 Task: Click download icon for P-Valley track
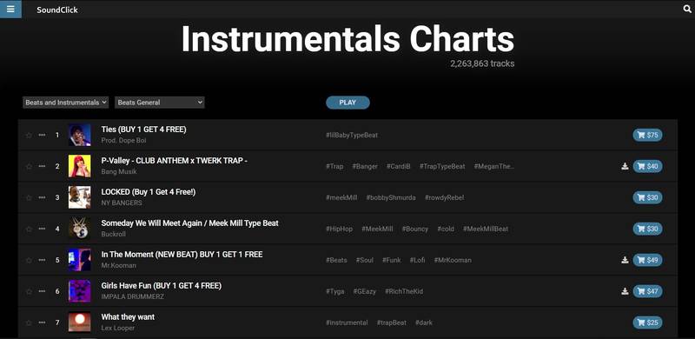tap(625, 166)
